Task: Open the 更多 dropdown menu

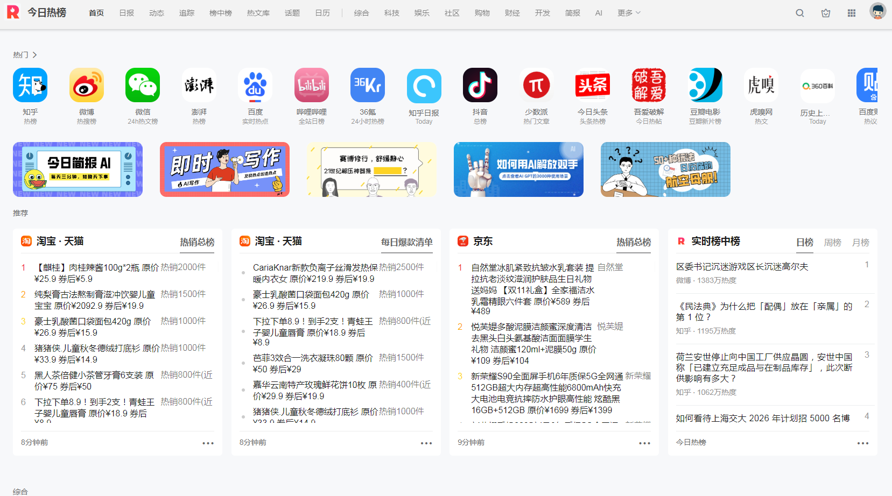Action: [628, 12]
